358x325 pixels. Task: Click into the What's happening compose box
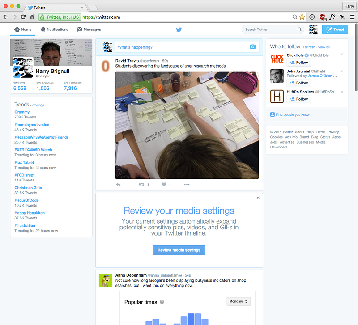point(187,47)
